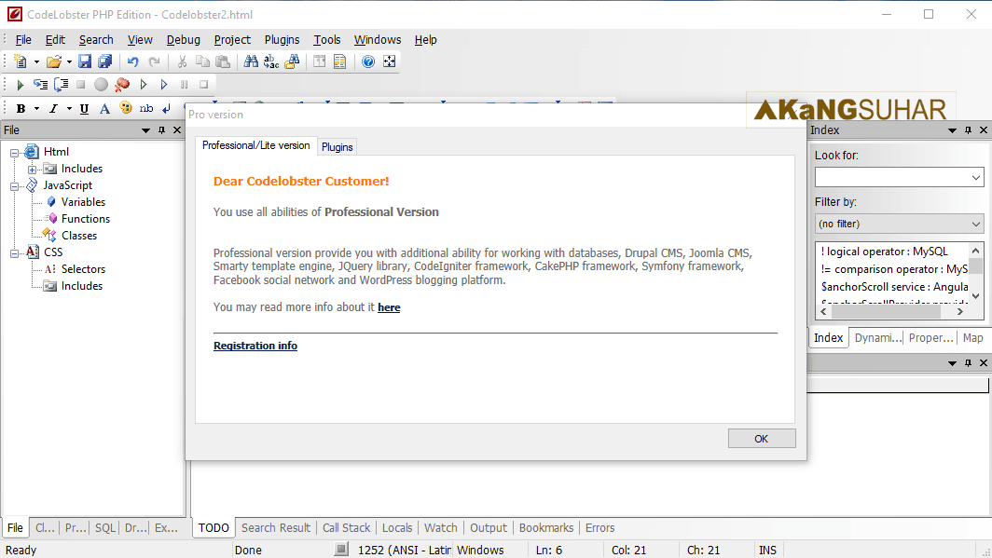Screen dimensions: 992x558
Task: Open the Tools menu
Action: [327, 40]
